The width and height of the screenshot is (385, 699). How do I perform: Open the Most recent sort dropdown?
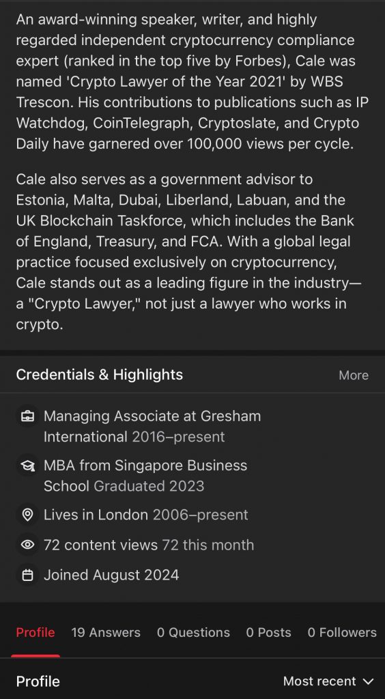point(328,681)
